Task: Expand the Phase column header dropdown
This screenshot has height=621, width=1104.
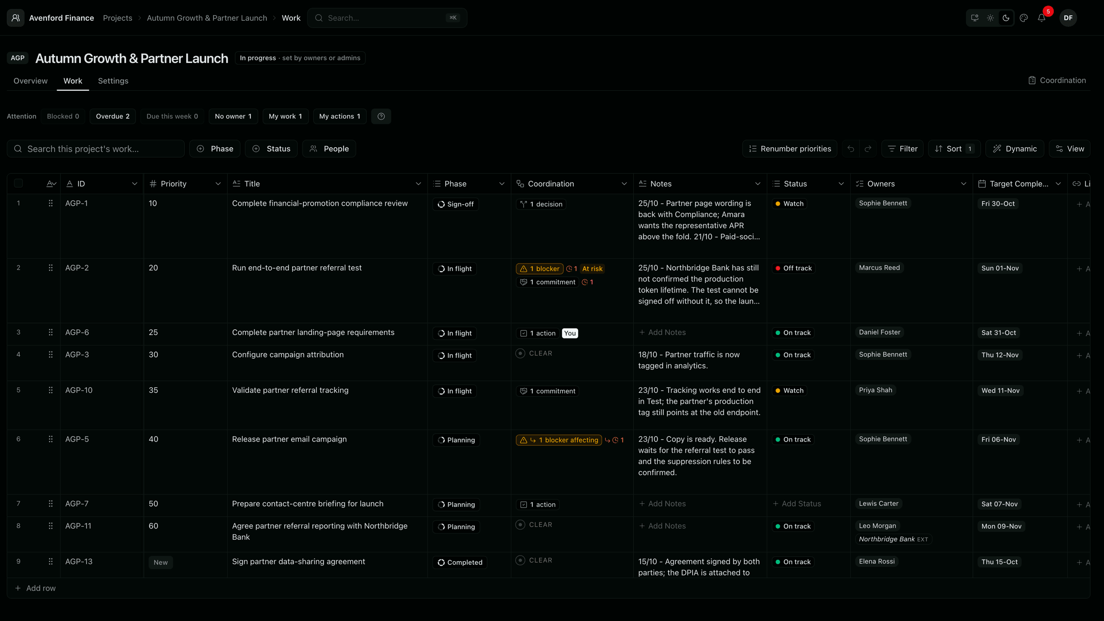Action: 502,184
